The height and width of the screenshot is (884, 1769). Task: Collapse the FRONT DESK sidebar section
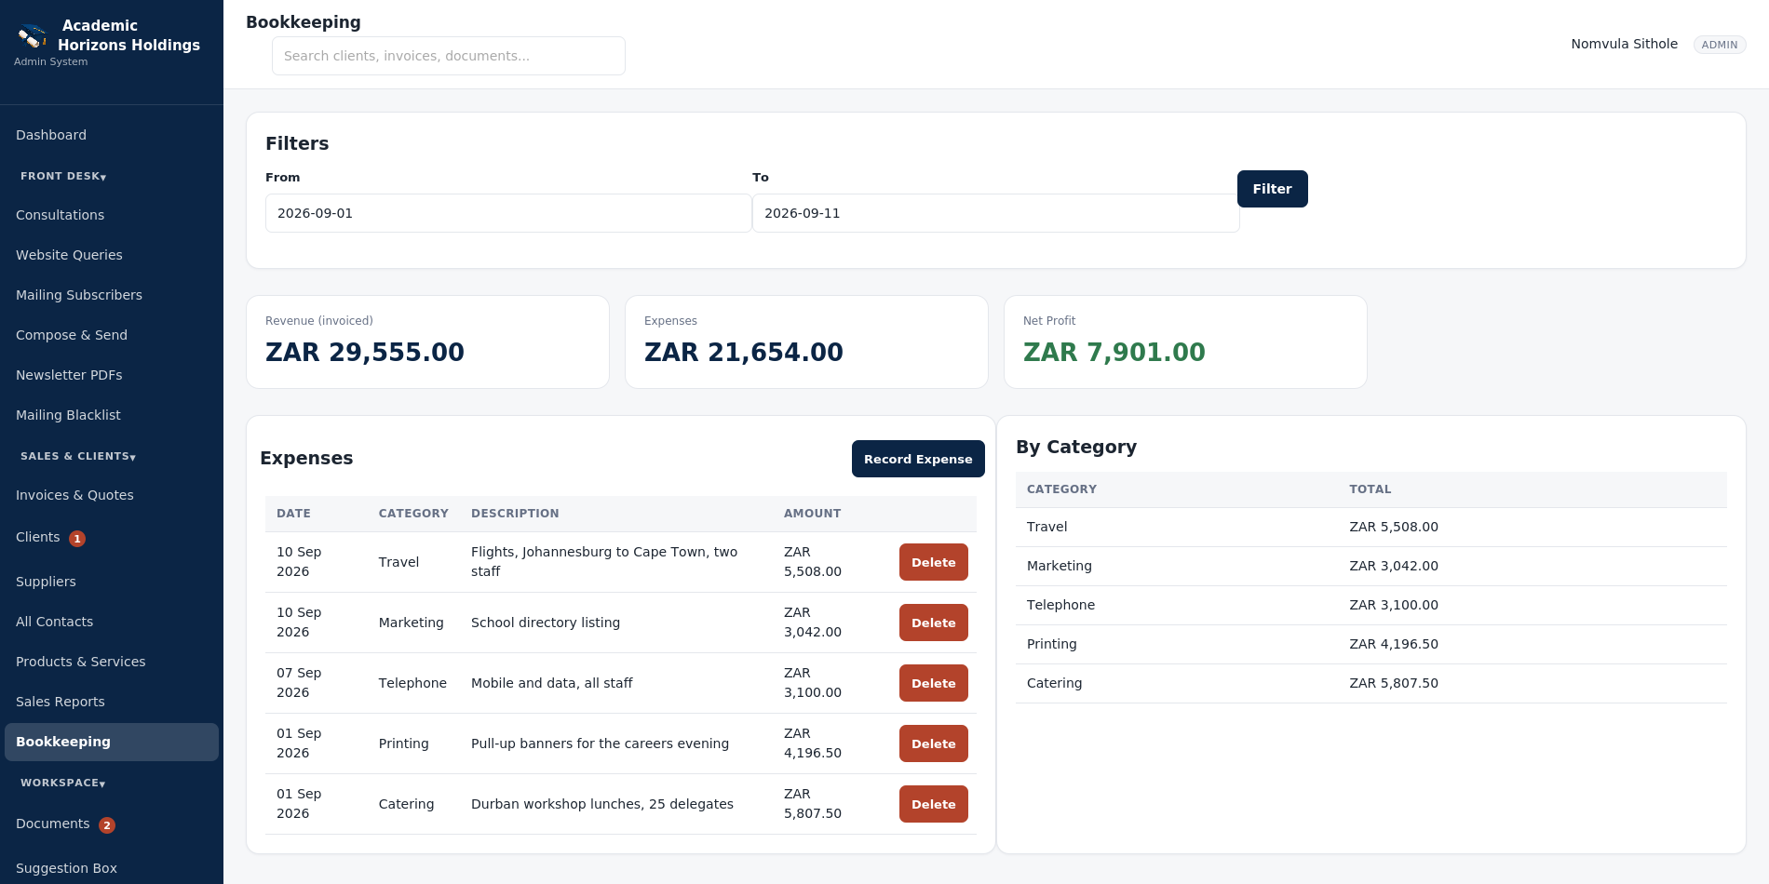tap(63, 176)
